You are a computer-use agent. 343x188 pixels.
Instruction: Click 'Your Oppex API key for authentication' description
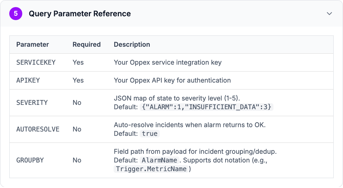172,80
